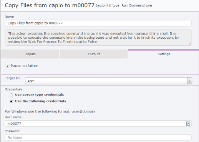Click the Pause on failure label text

(x=25, y=66)
